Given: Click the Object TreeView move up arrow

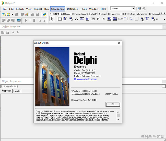Looking at the screenshot, I should pos(13,32).
